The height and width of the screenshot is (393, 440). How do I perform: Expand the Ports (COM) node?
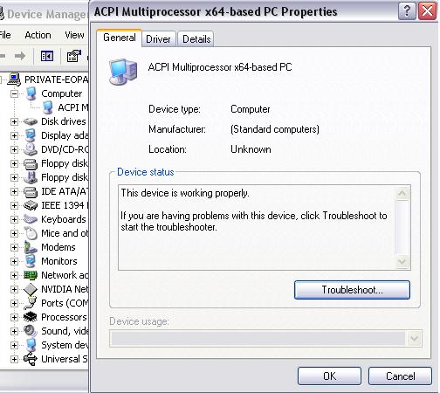pyautogui.click(x=14, y=303)
